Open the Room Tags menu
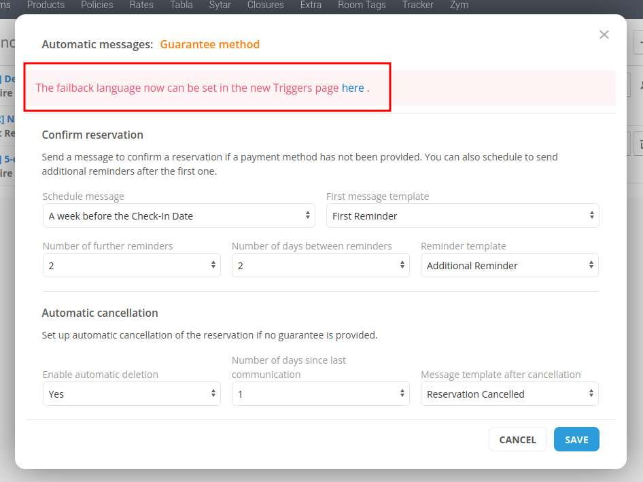This screenshot has height=482, width=643. click(362, 5)
